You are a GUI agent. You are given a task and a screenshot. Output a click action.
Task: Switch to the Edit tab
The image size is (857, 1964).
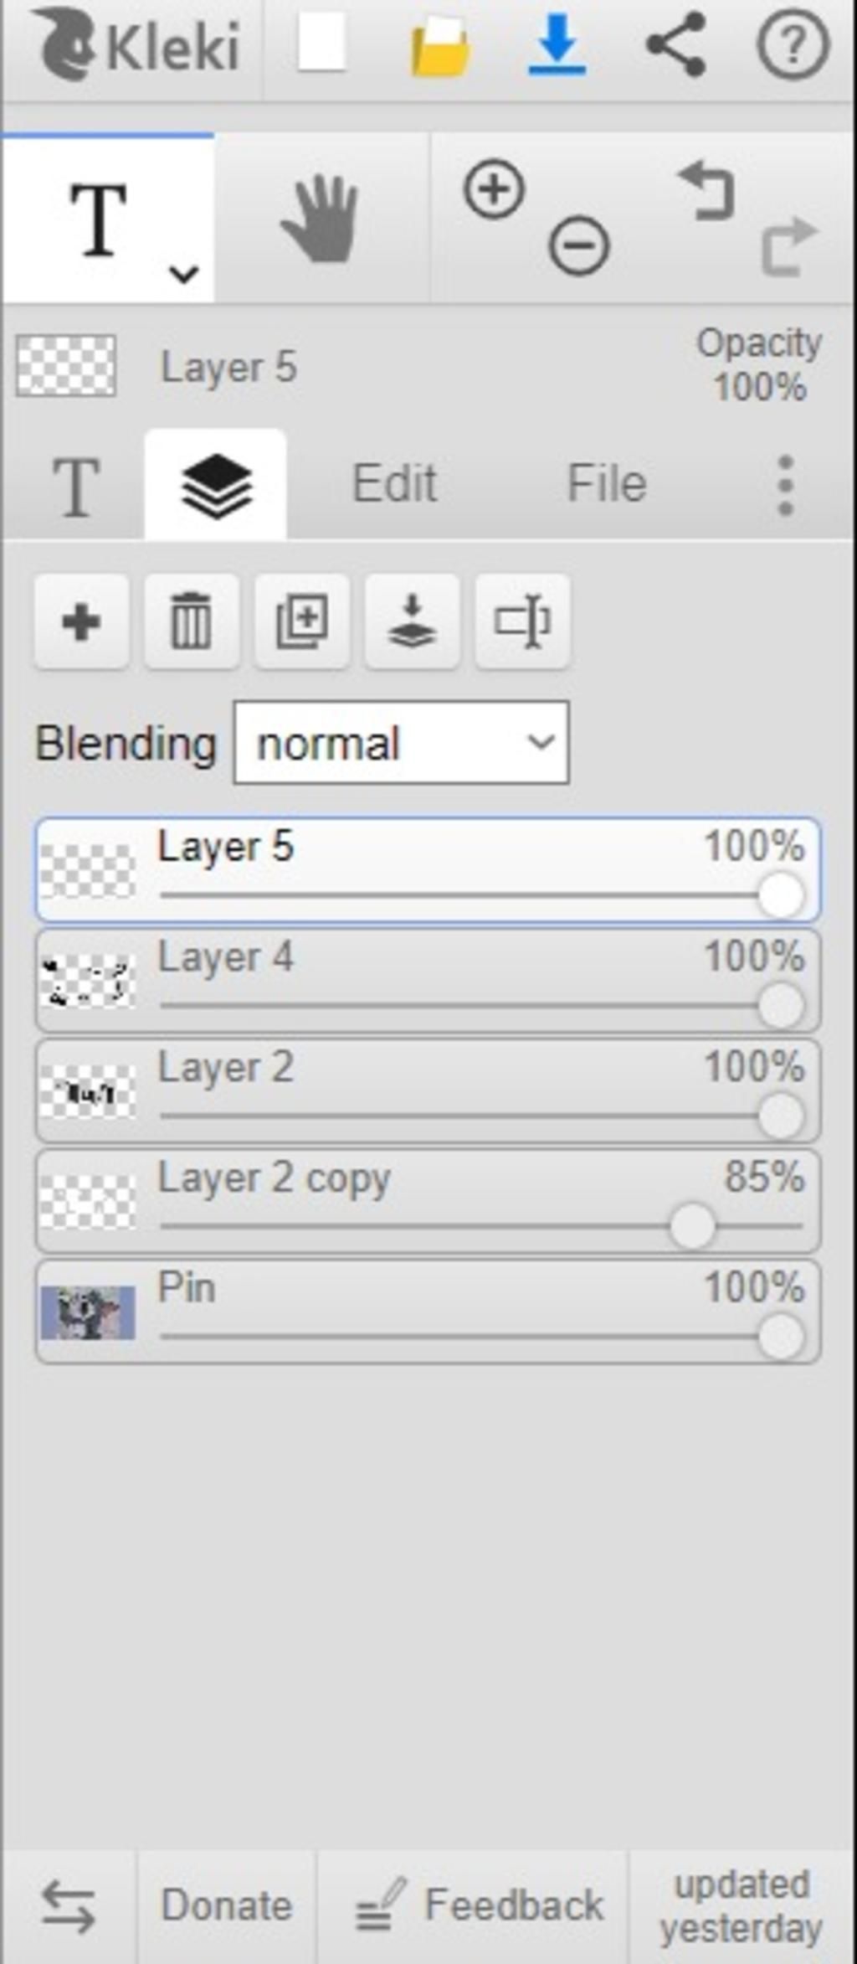tap(394, 483)
